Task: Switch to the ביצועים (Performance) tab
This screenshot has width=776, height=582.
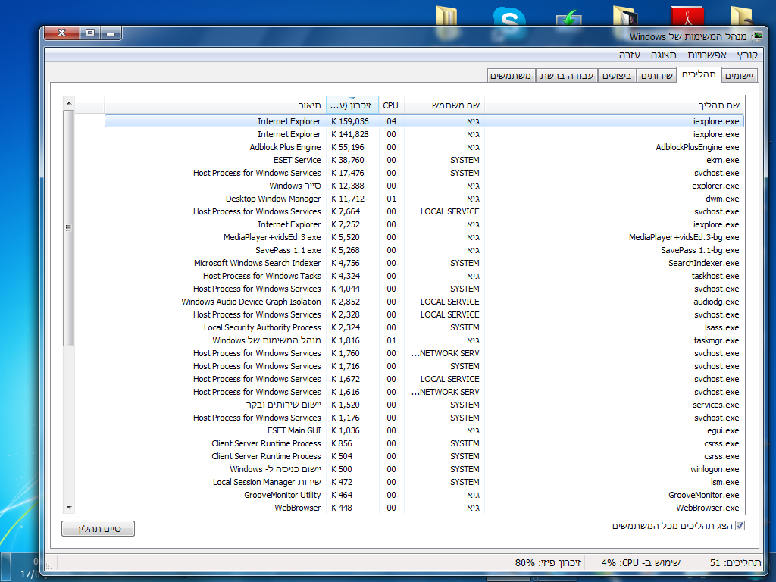Action: pos(618,76)
